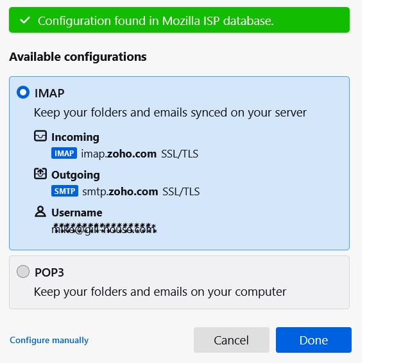This screenshot has height=363, width=410.
Task: Select the IMAP radio button
Action: (24, 93)
